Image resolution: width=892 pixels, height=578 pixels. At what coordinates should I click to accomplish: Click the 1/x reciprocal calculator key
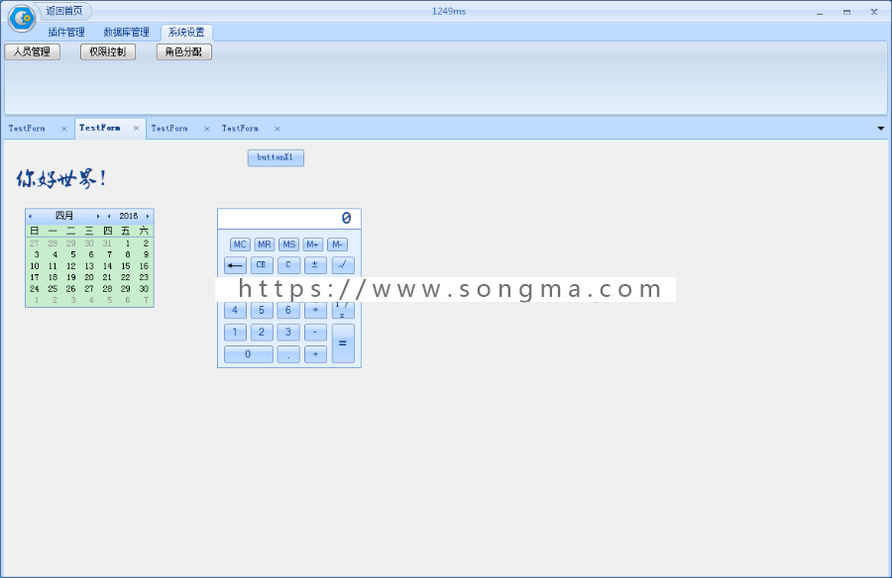343,311
